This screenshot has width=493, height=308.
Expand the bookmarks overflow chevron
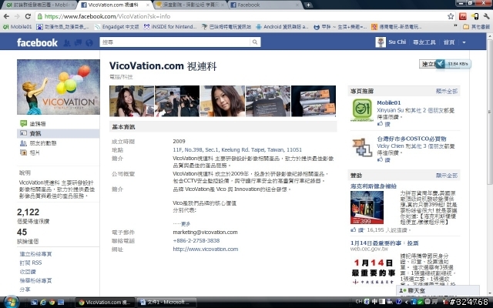(x=455, y=26)
